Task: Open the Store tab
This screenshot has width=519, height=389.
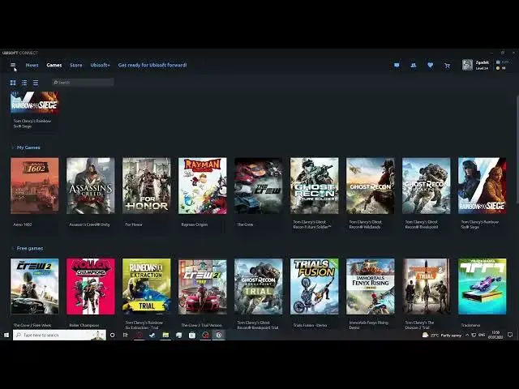Action: 75,65
